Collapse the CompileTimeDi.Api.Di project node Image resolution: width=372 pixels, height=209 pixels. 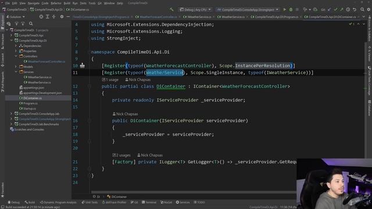(11, 41)
